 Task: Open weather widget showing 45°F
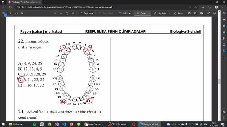(171, 124)
